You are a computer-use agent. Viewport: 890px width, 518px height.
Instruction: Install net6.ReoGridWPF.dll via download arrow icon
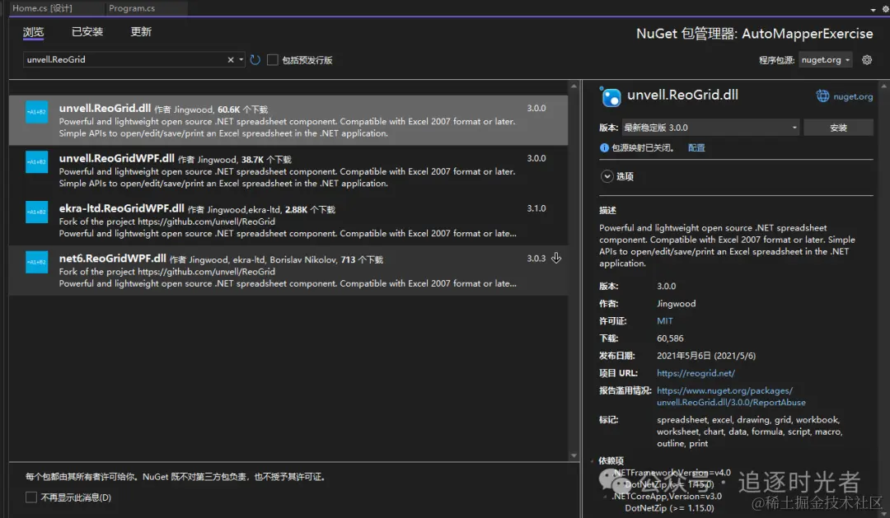click(x=556, y=258)
